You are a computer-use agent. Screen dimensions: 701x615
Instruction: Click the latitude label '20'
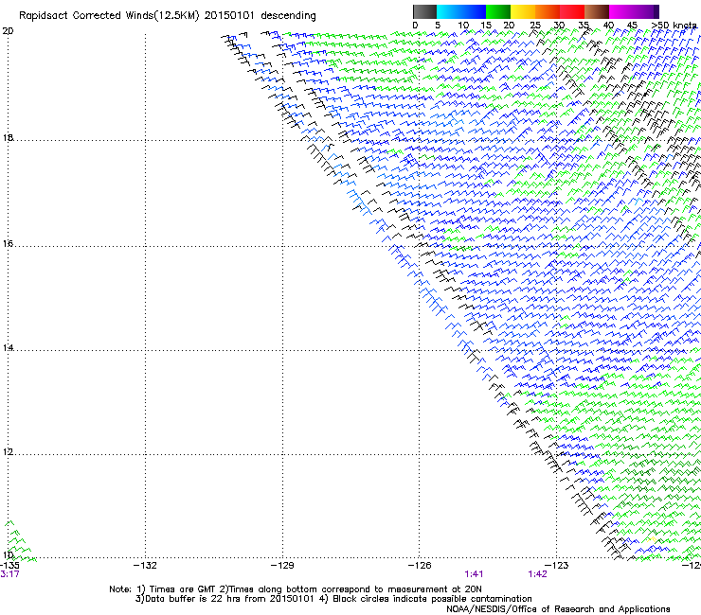(x=8, y=31)
